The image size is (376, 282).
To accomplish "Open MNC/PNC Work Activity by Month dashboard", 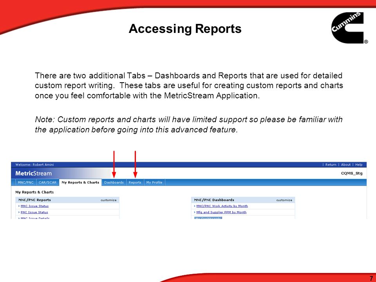I will (x=222, y=206).
